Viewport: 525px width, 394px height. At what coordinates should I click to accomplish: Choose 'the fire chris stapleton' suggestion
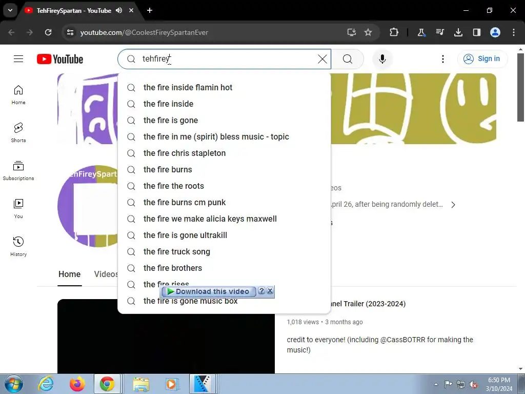click(x=224, y=153)
